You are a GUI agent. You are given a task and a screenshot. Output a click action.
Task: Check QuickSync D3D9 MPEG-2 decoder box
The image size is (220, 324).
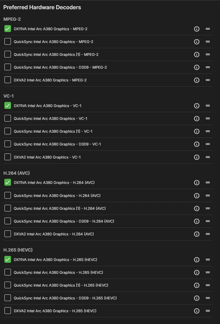click(x=8, y=67)
